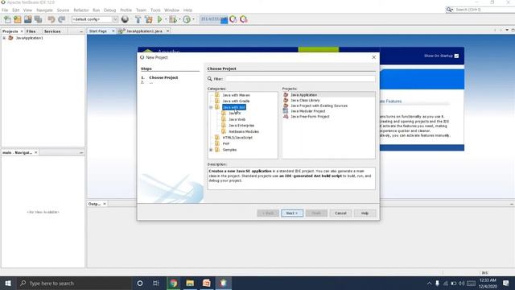This screenshot has width=515, height=290.
Task: Open Chrome from the taskbar
Action: click(x=174, y=283)
